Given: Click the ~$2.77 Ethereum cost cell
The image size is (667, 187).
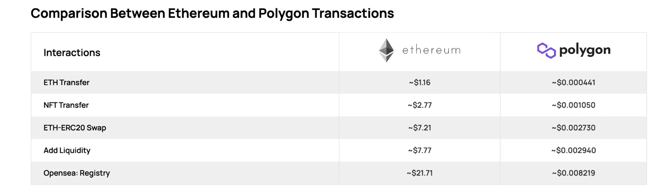Looking at the screenshot, I should pyautogui.click(x=420, y=105).
